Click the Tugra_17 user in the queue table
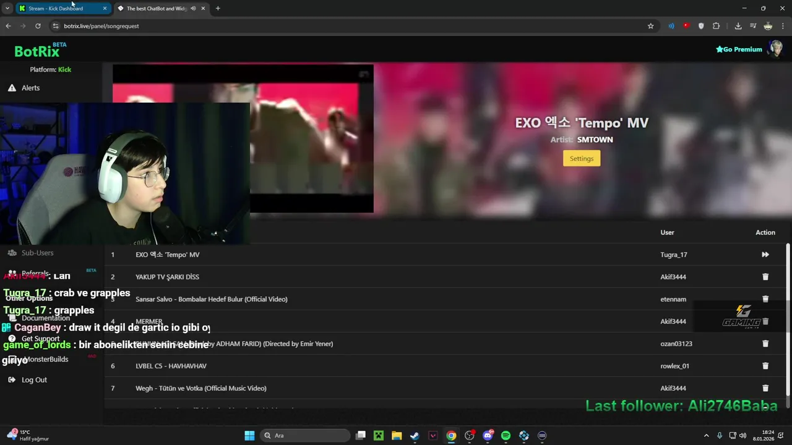The height and width of the screenshot is (445, 792). coord(674,255)
